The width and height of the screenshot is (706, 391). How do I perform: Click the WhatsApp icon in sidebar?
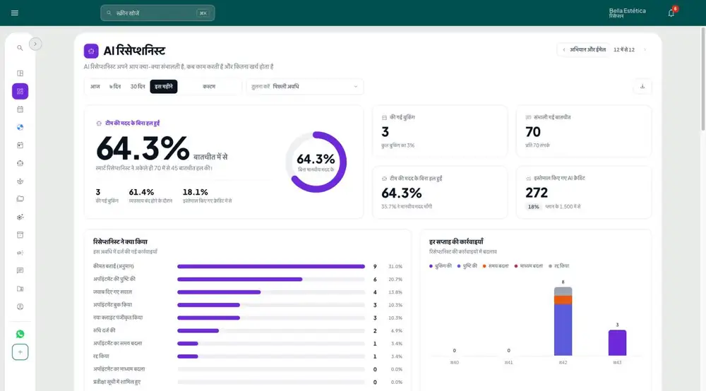[20, 334]
